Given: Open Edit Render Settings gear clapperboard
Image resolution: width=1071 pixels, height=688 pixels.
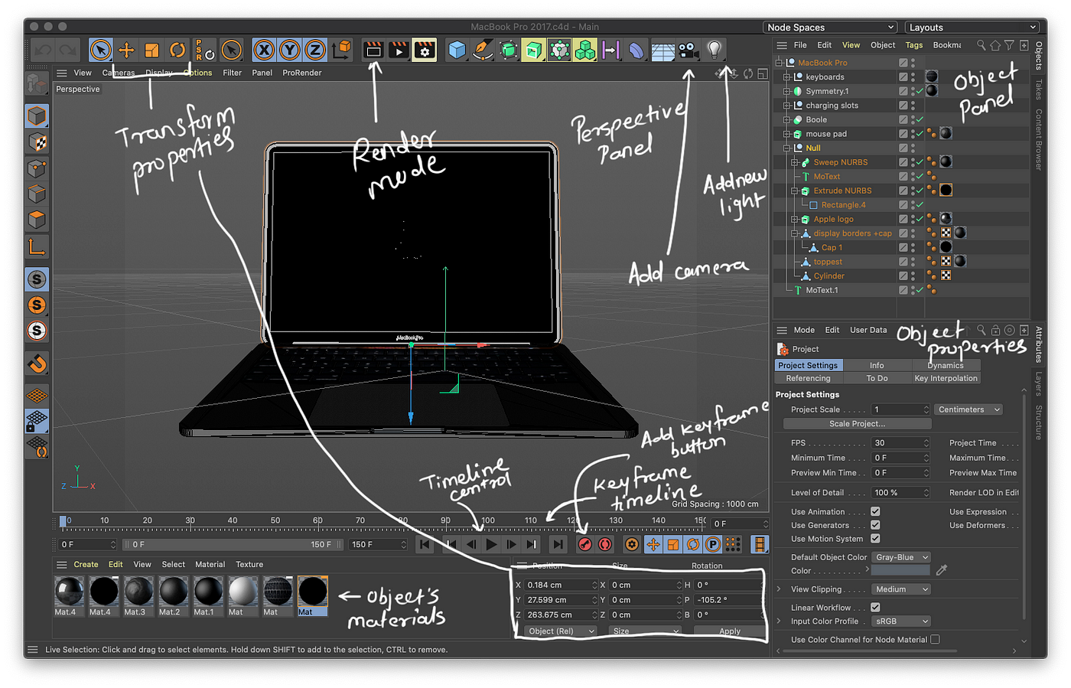Looking at the screenshot, I should coord(424,51).
